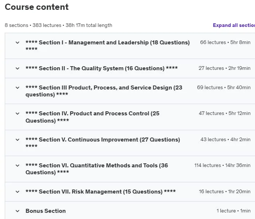The height and width of the screenshot is (219, 255).
Task: Open Section III Product, Process, and Service Design title
Action: coord(104,91)
